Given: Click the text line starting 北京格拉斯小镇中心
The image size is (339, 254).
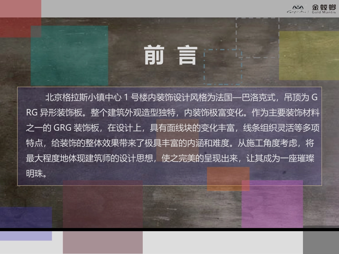Looking at the screenshot, I should [x=181, y=98].
